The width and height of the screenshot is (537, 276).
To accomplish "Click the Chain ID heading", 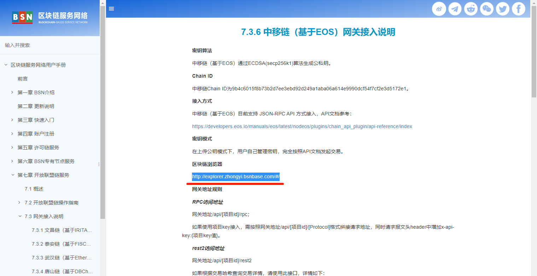I will tap(203, 76).
